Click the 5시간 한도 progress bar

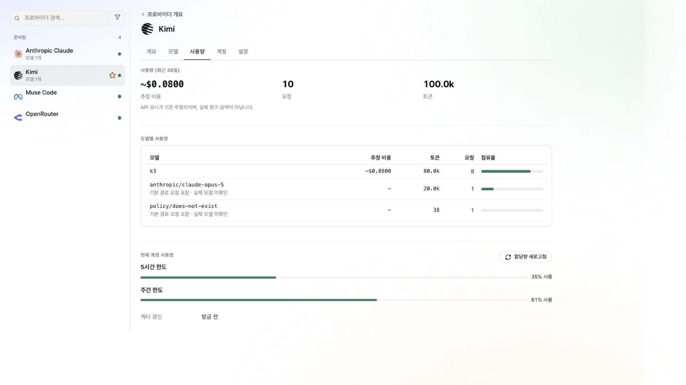coord(334,278)
